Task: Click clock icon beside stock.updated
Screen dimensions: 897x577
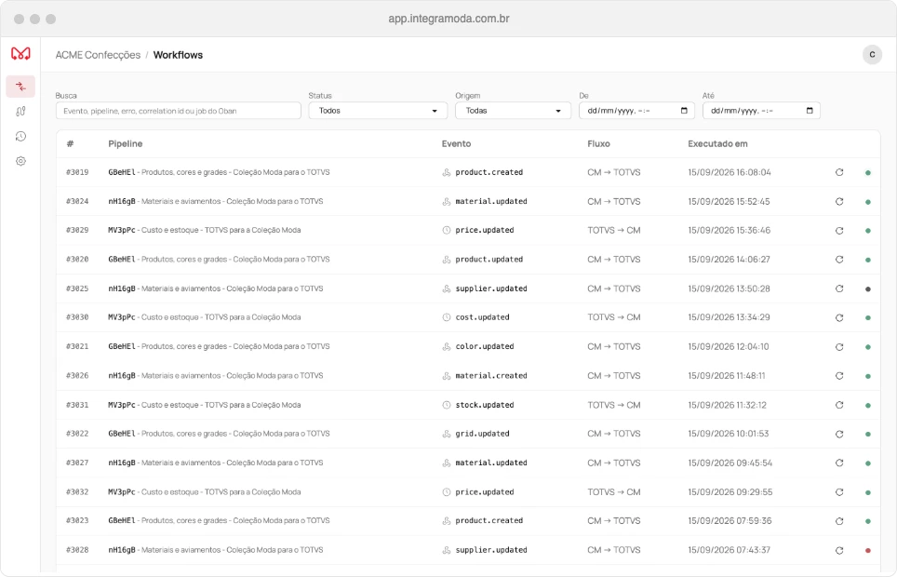Action: click(x=447, y=405)
